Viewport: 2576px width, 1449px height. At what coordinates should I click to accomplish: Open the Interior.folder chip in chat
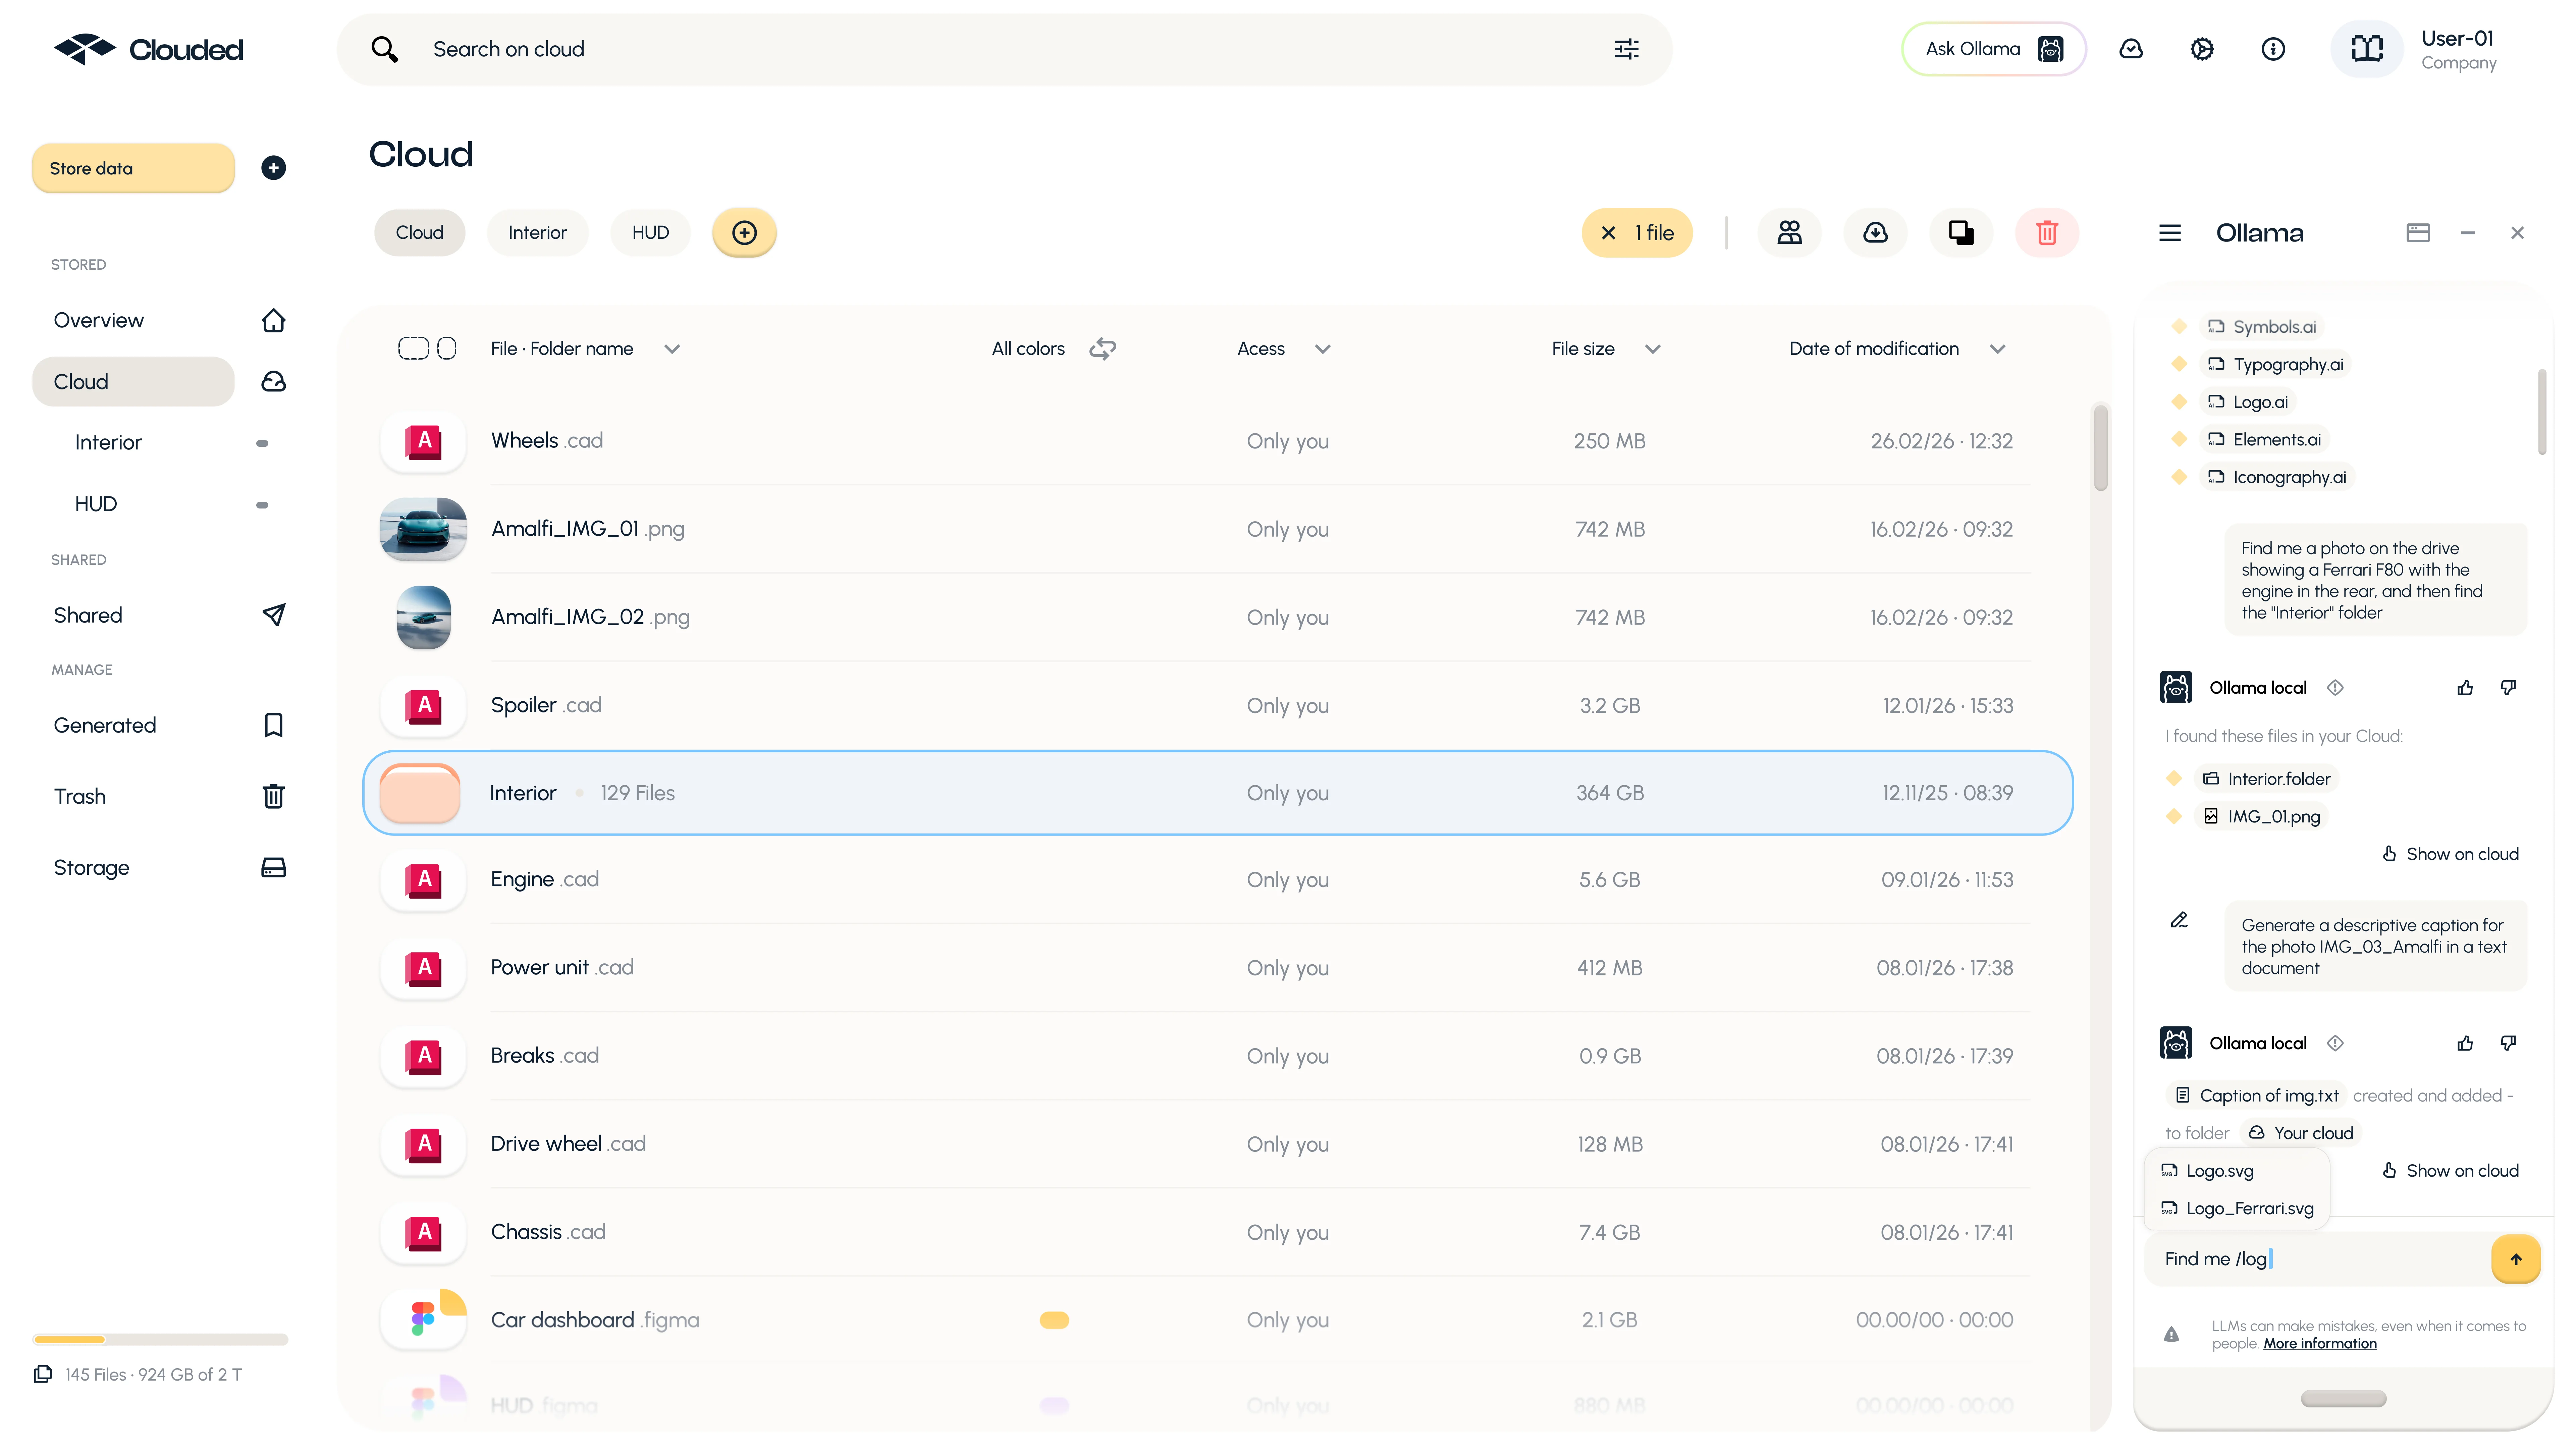[2267, 779]
